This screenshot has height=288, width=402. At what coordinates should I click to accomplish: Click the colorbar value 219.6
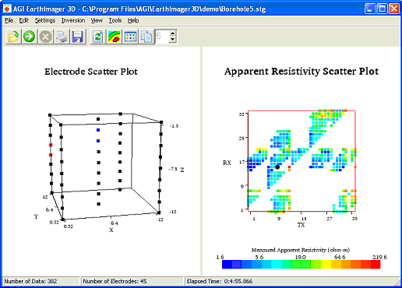click(379, 257)
